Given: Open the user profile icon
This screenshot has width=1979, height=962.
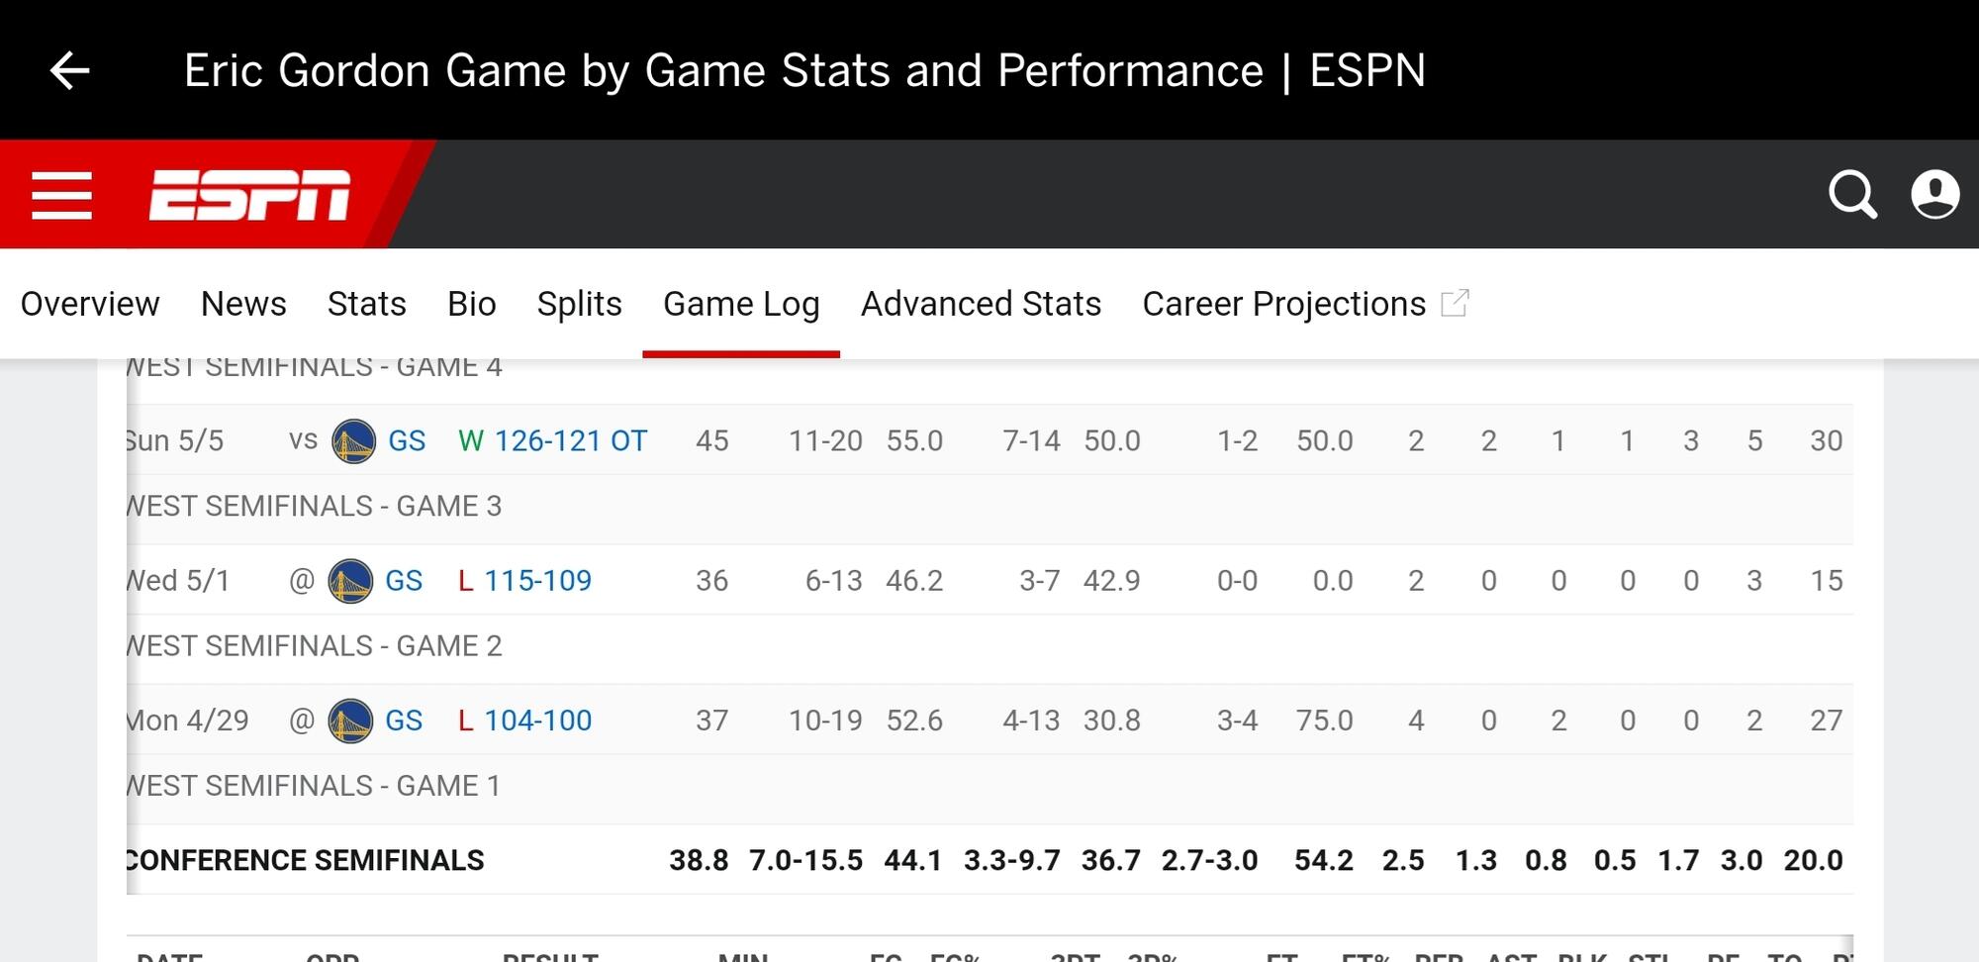Looking at the screenshot, I should click(x=1934, y=194).
